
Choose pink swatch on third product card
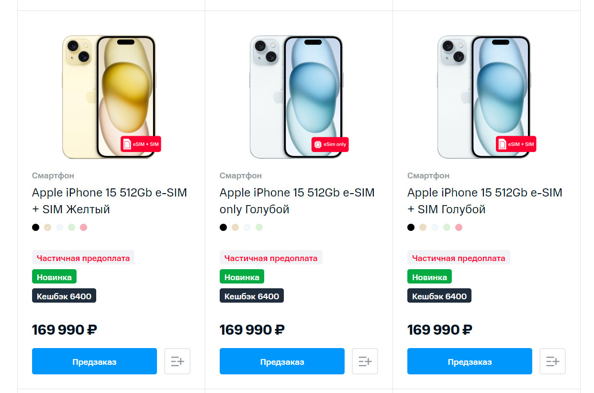[x=459, y=228]
